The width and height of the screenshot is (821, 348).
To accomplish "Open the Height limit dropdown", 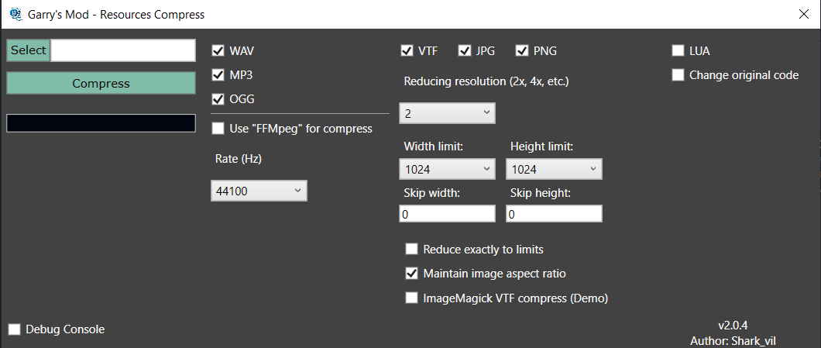I will coord(554,169).
